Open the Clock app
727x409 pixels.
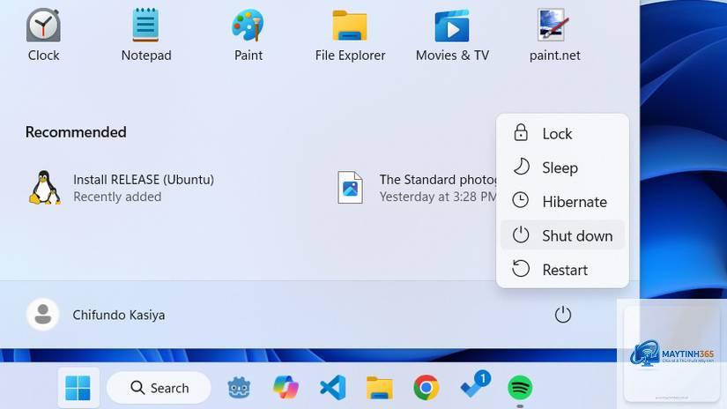(x=43, y=35)
